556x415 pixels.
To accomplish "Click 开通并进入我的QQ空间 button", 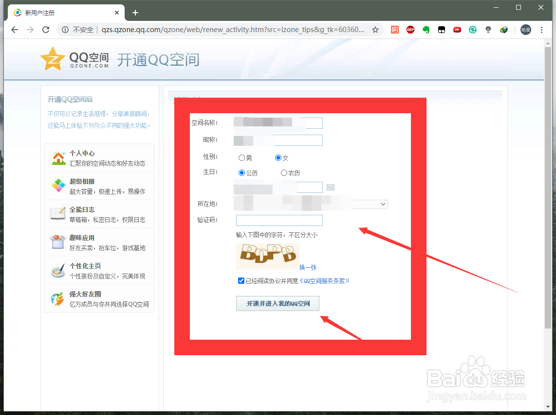I will [278, 304].
